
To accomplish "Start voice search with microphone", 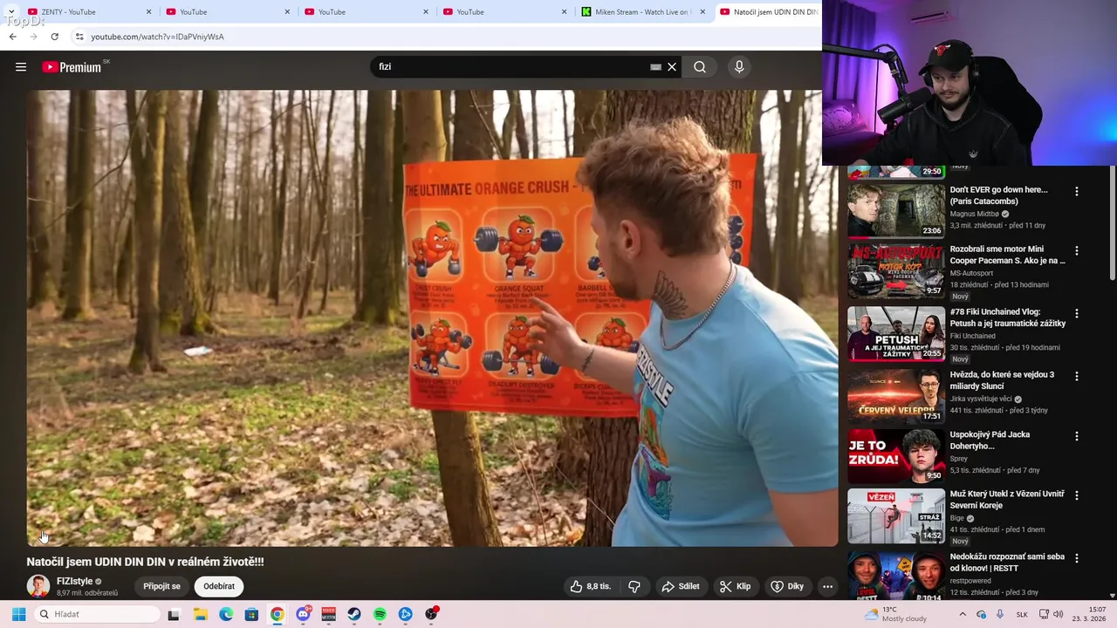I will [739, 67].
